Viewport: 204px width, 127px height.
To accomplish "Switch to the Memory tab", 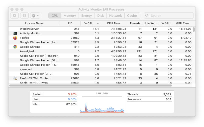I will coord(70,15).
